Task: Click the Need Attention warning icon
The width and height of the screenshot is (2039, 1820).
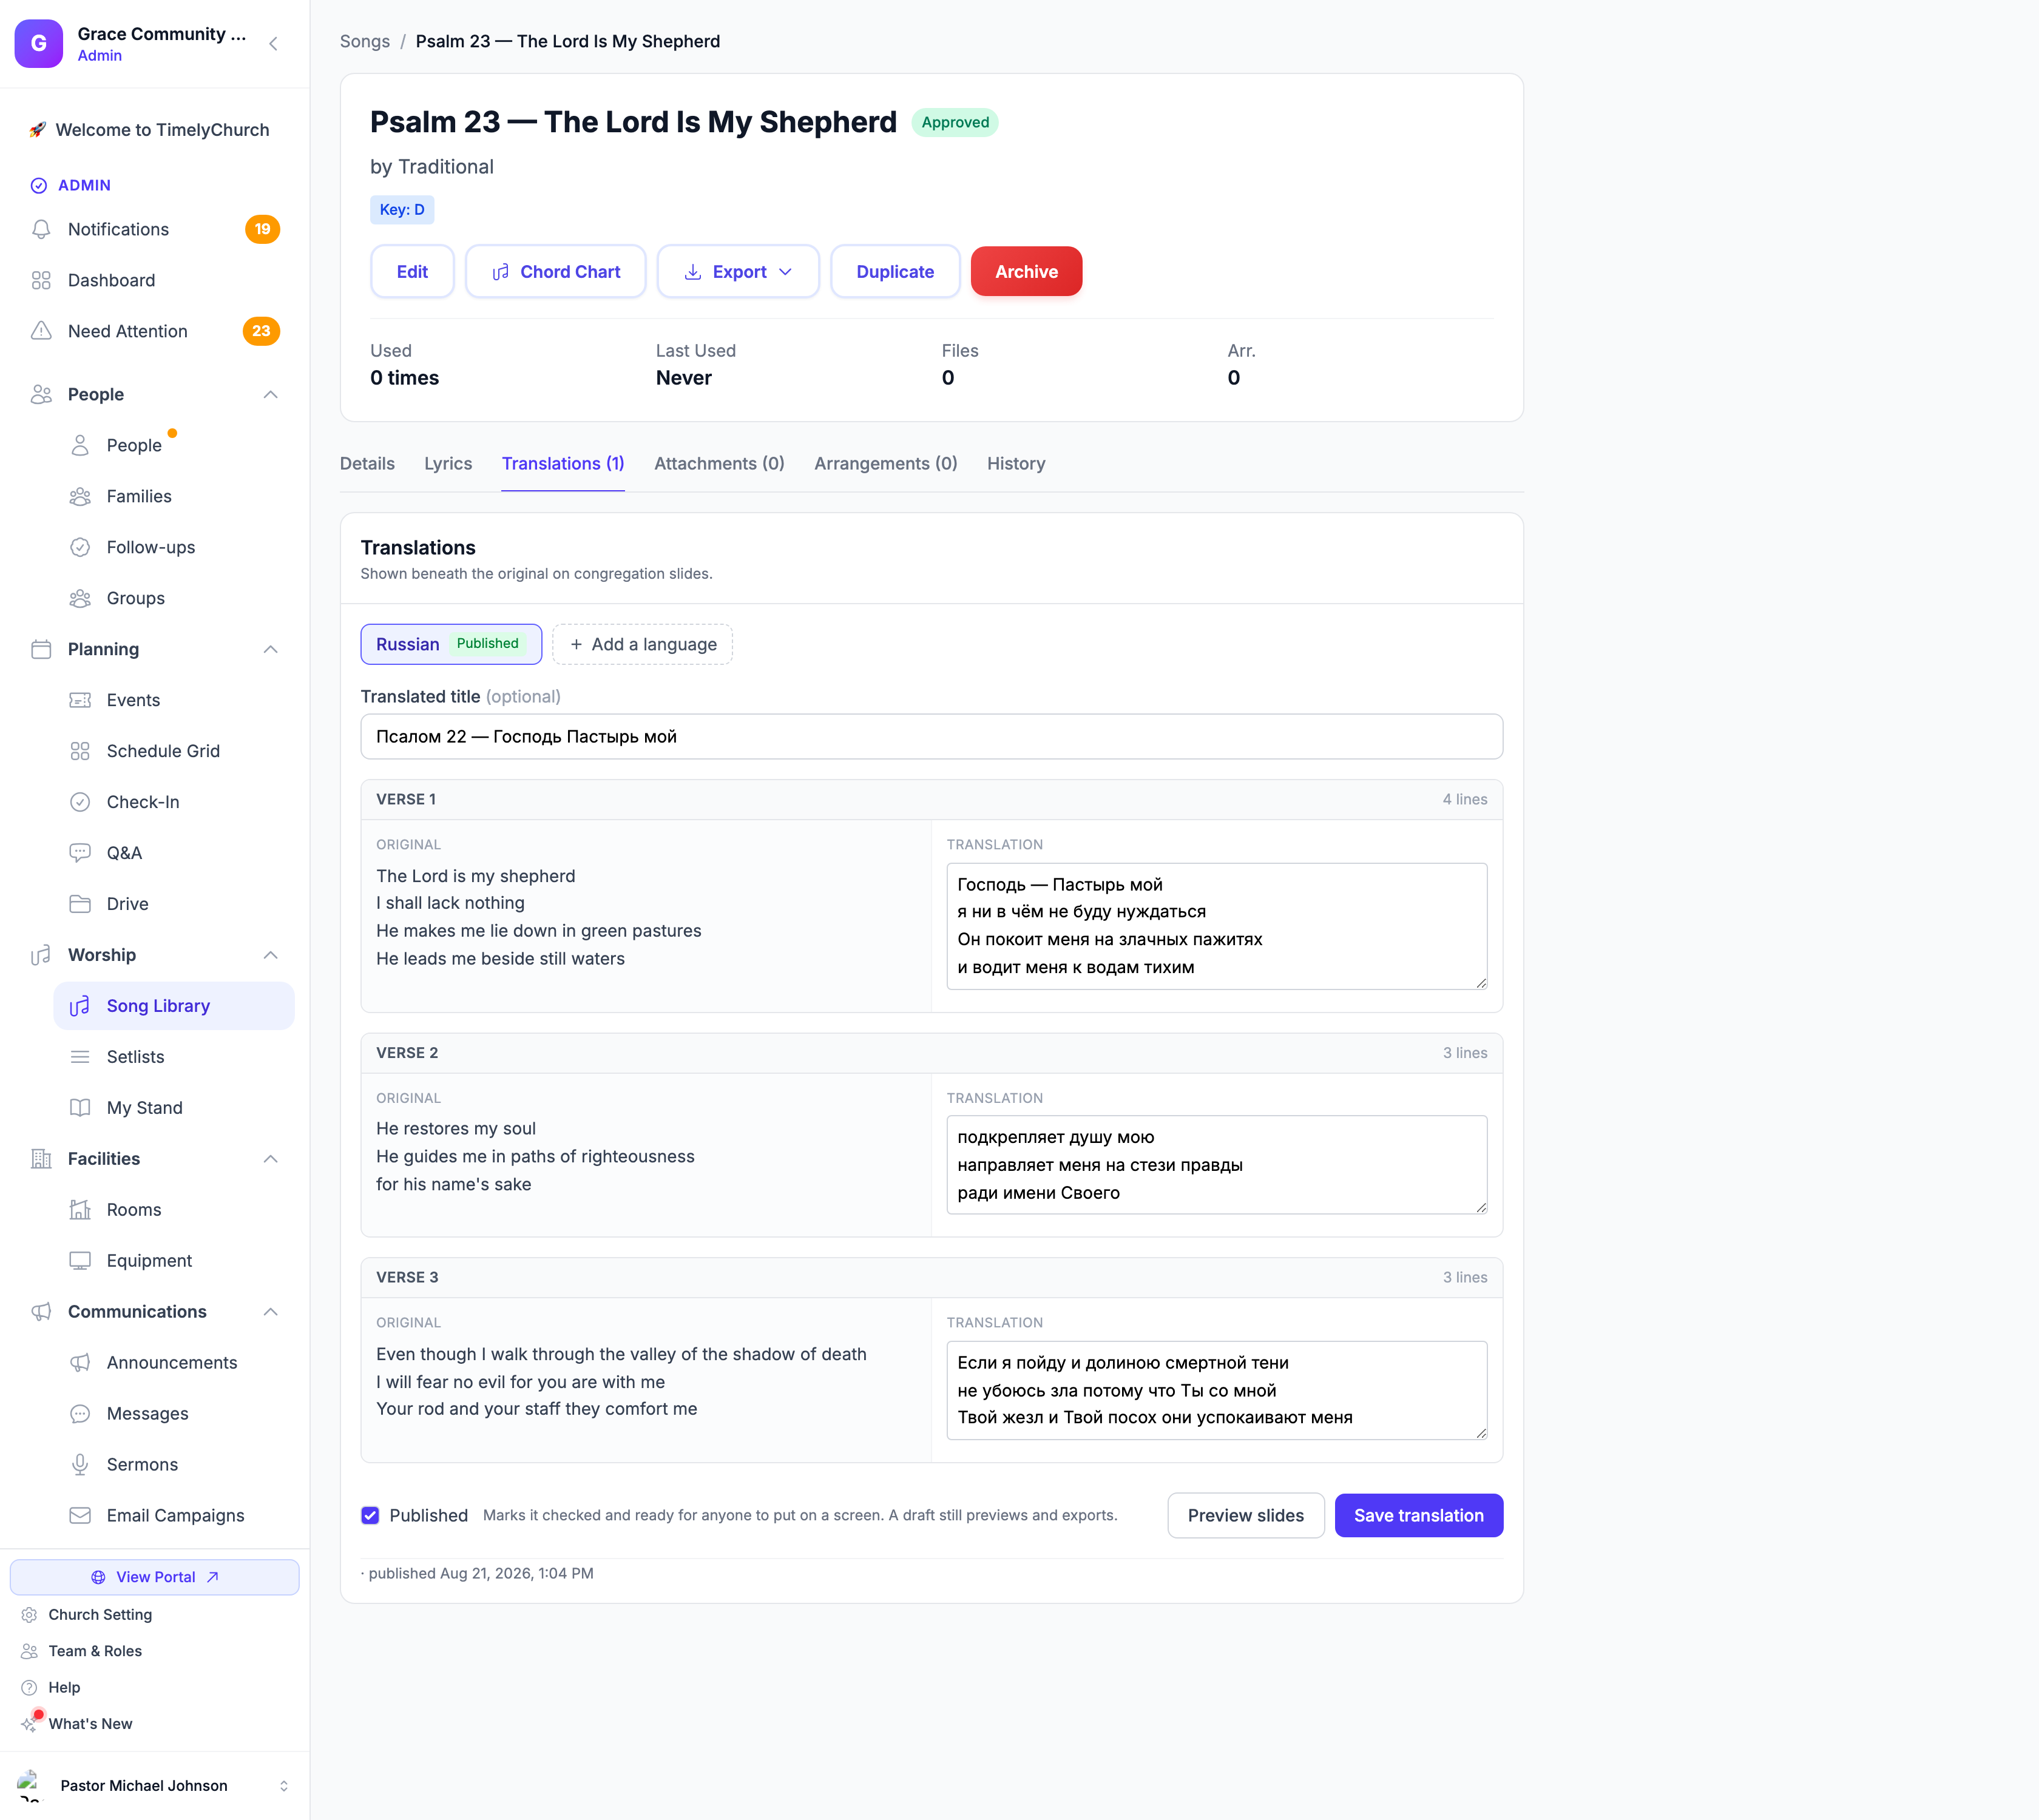Action: click(x=41, y=331)
